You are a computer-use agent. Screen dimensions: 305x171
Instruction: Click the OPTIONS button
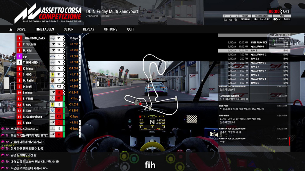(x=111, y=29)
